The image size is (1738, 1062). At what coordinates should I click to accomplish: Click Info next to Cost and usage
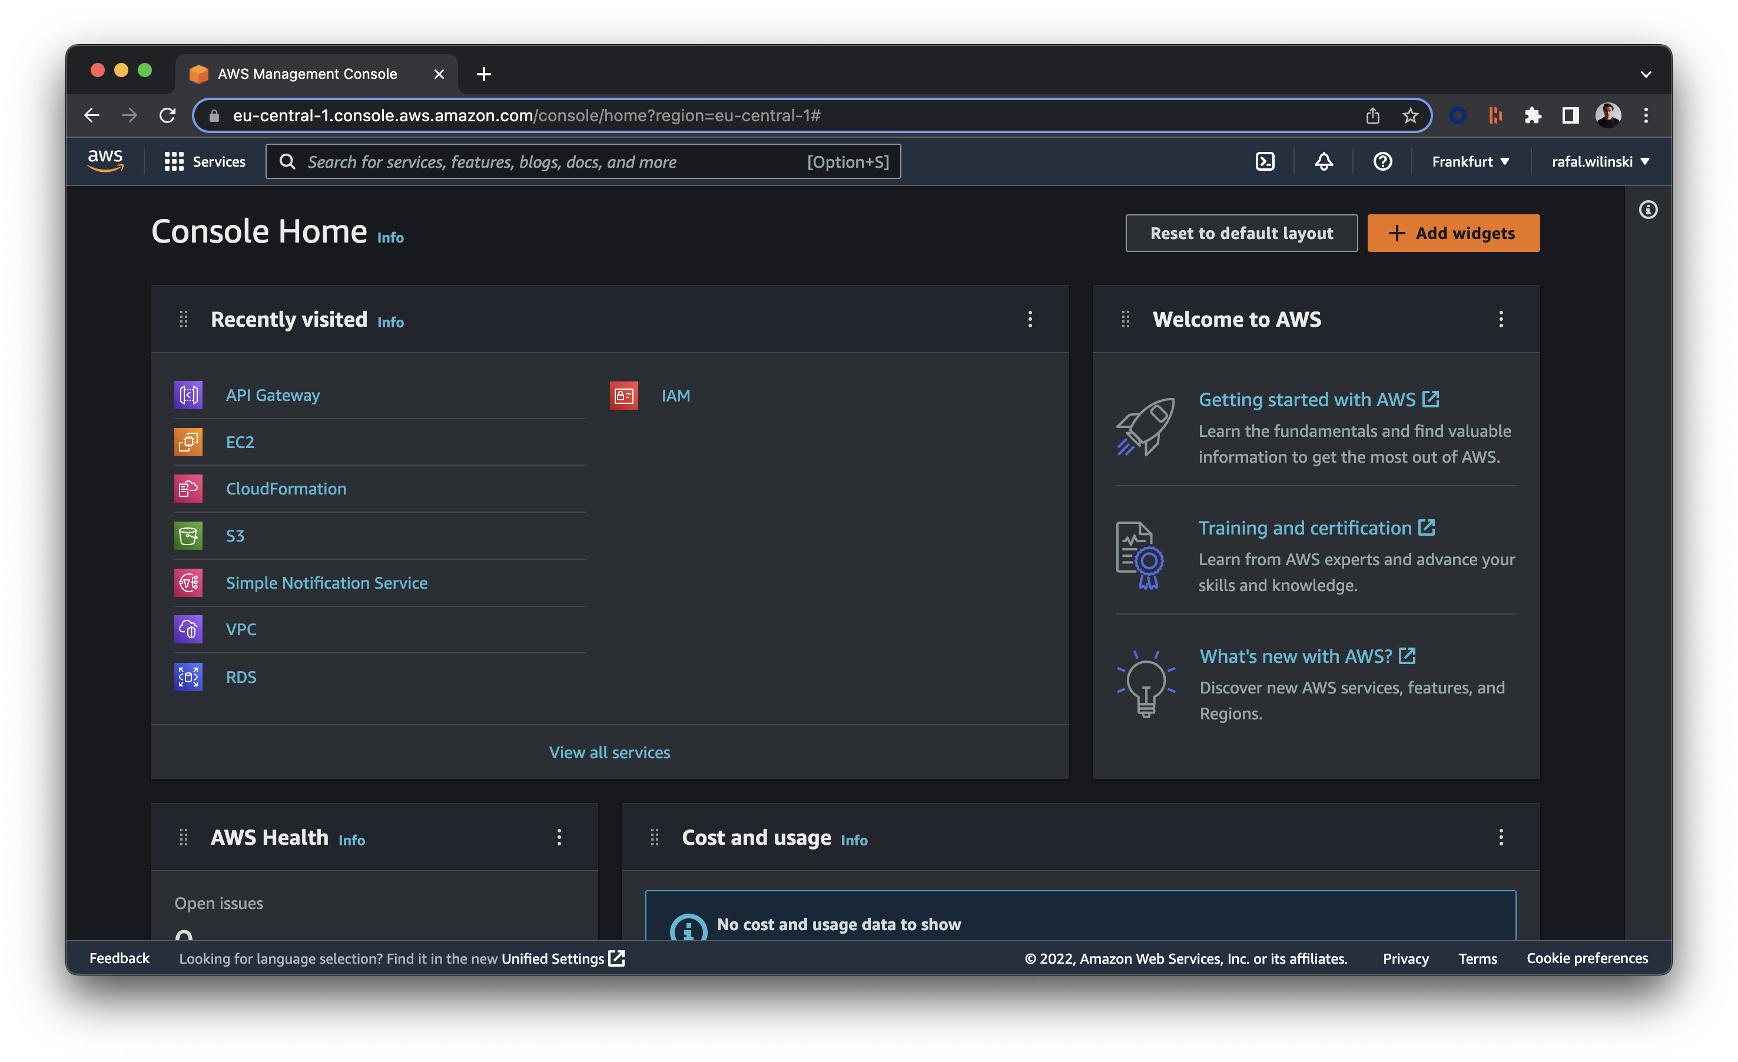854,840
